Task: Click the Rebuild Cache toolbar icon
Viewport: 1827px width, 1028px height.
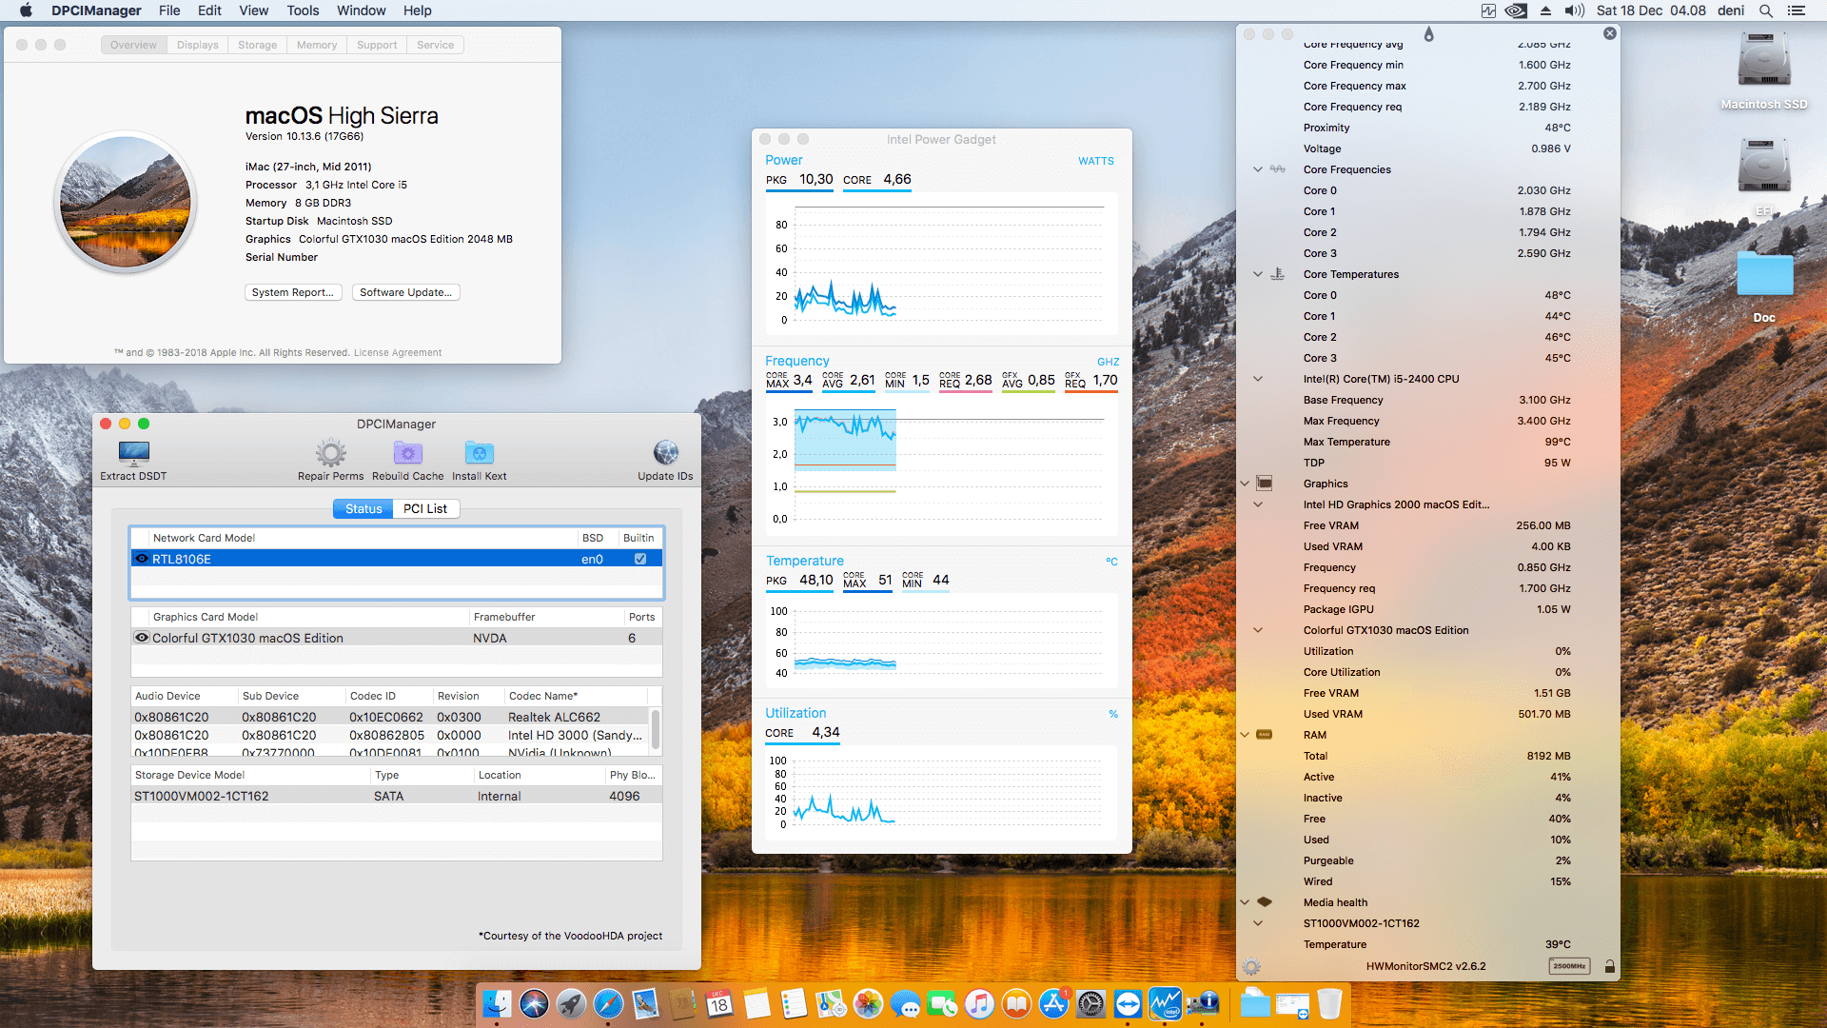Action: coord(408,453)
